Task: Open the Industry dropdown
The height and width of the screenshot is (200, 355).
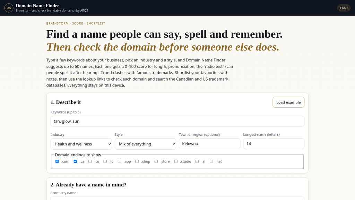Action: (81, 144)
